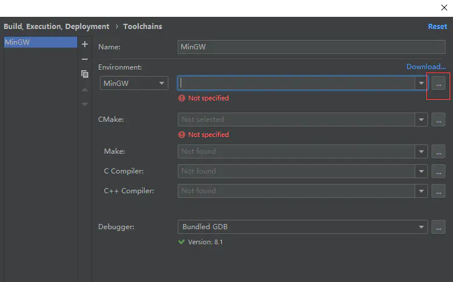This screenshot has height=282, width=453.
Task: Click the error icon under Environment
Action: [182, 98]
